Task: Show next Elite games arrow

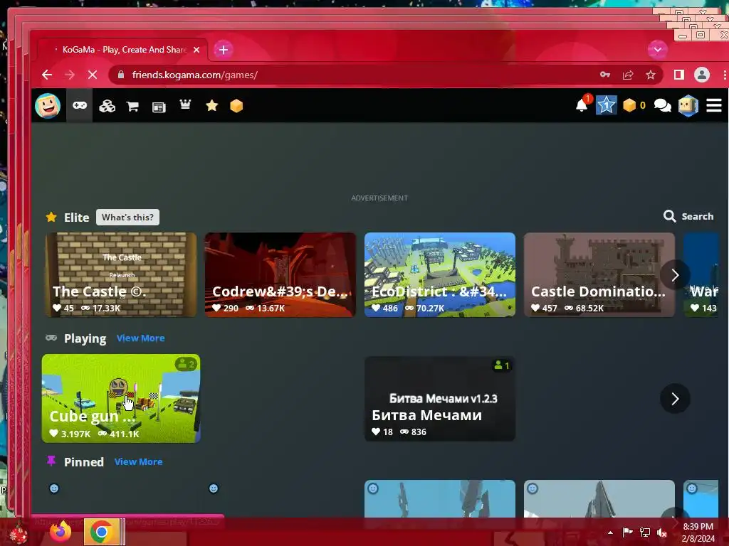Action: [x=675, y=275]
